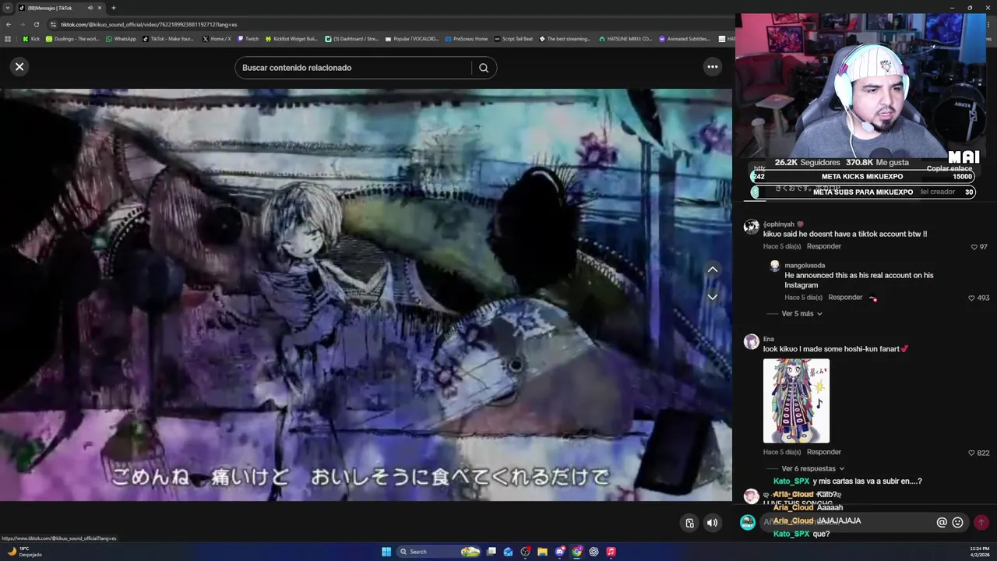Viewport: 997px width, 561px height.
Task: Expand 'Ver 5 más' replies
Action: [x=801, y=313]
